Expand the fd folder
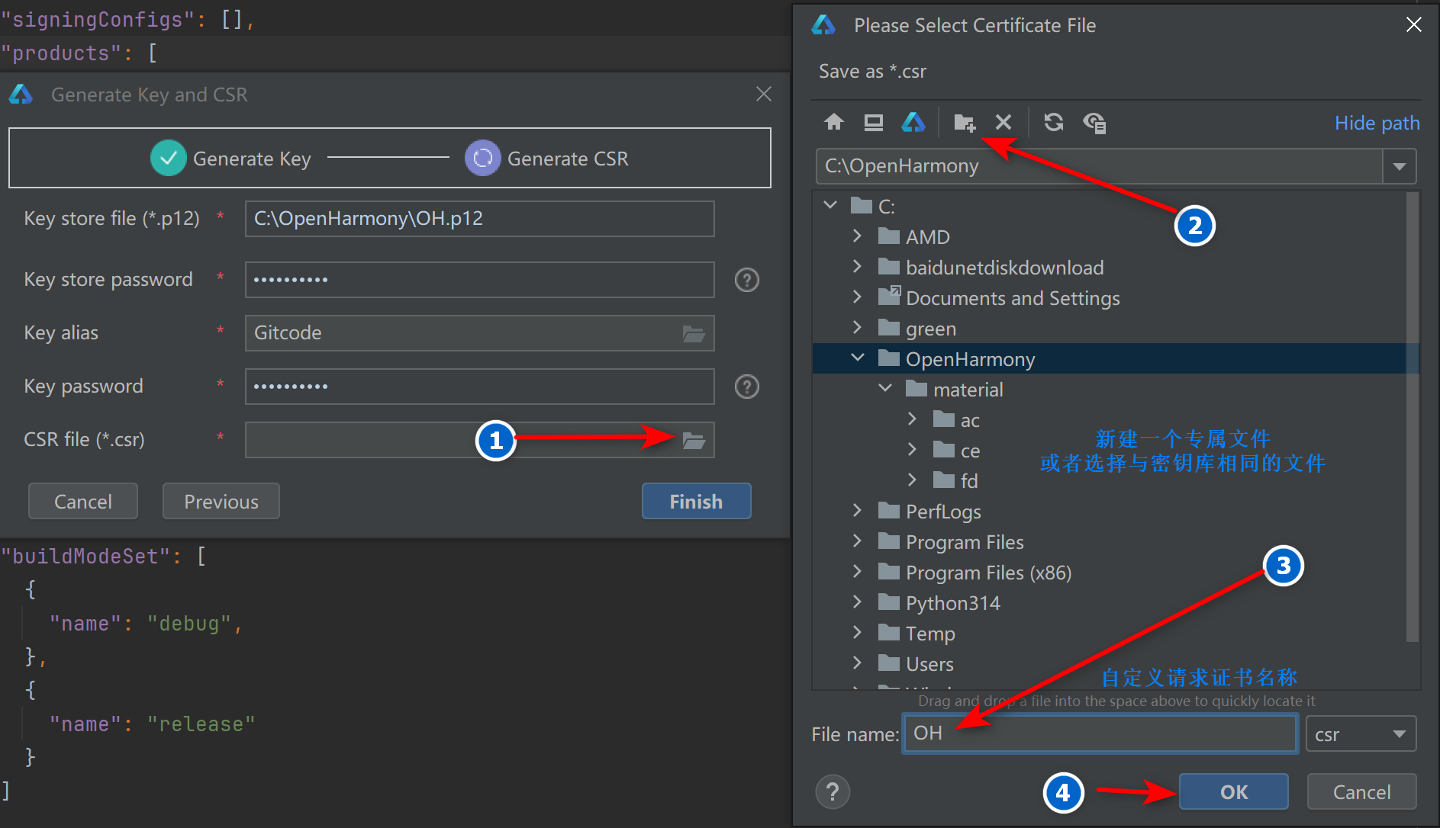This screenshot has width=1440, height=828. [x=912, y=480]
